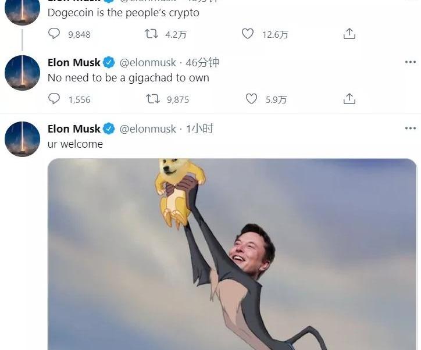Image resolution: width=421 pixels, height=350 pixels.
Task: Open the verified badge on the gigachad tweet
Action: 109,63
